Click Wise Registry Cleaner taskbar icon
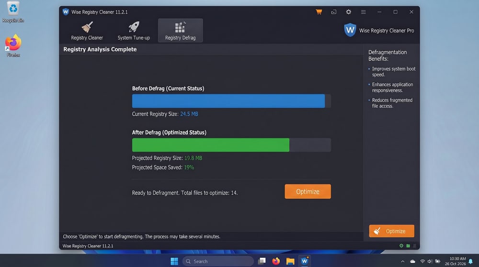Viewport: 479px width, 267px height. (304, 261)
